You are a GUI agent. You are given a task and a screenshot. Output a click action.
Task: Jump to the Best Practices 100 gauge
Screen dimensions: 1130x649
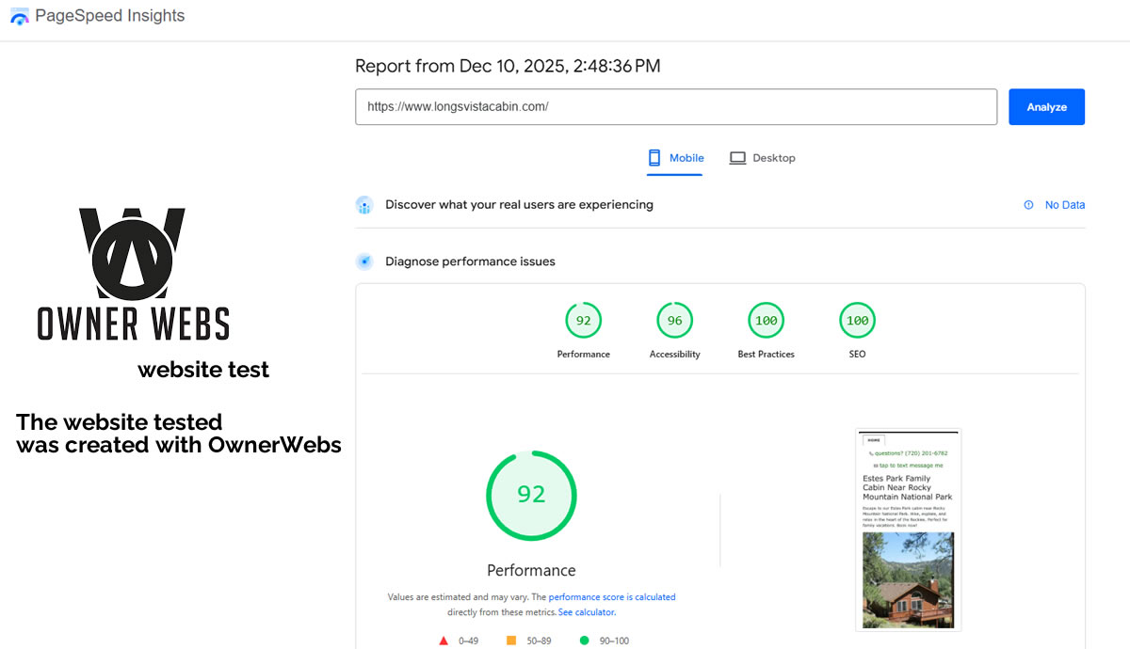[x=766, y=322]
